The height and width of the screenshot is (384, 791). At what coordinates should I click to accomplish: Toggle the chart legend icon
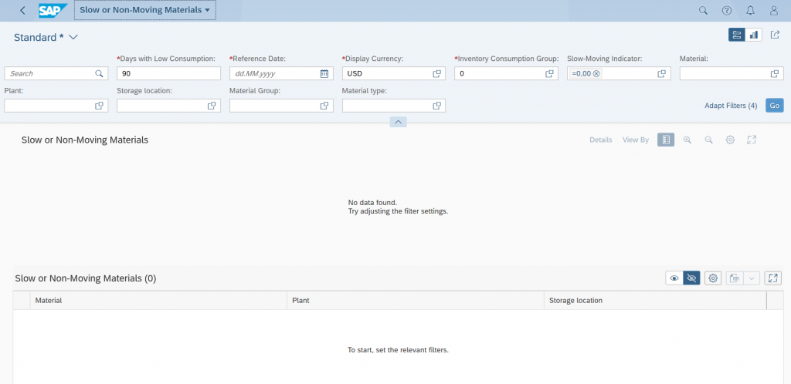(x=666, y=140)
